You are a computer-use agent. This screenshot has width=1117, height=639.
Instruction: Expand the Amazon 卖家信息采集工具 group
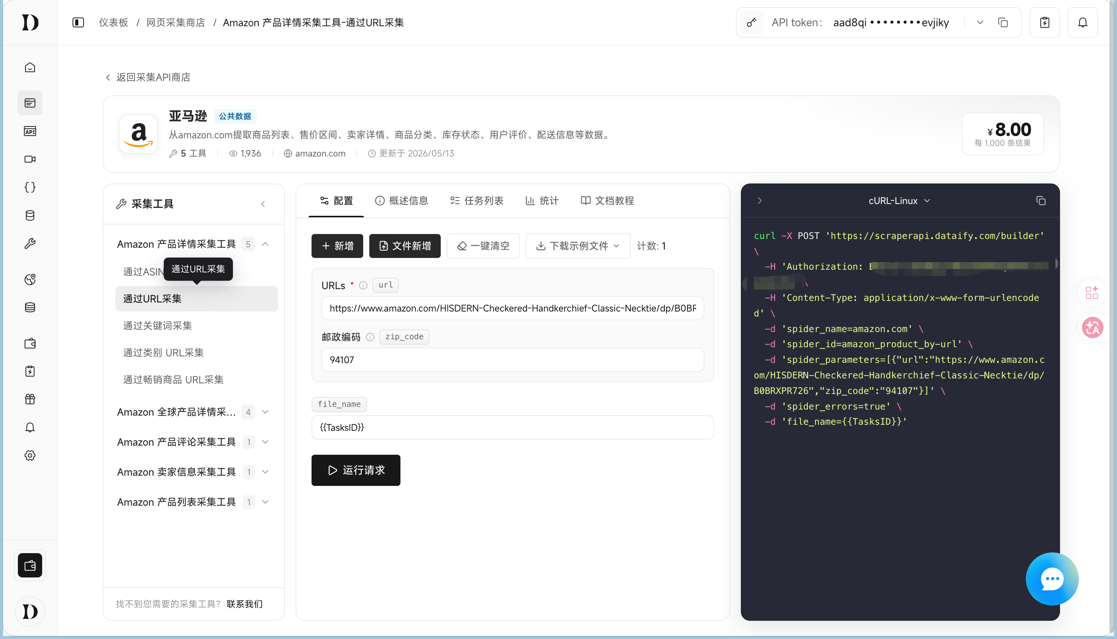coord(265,472)
